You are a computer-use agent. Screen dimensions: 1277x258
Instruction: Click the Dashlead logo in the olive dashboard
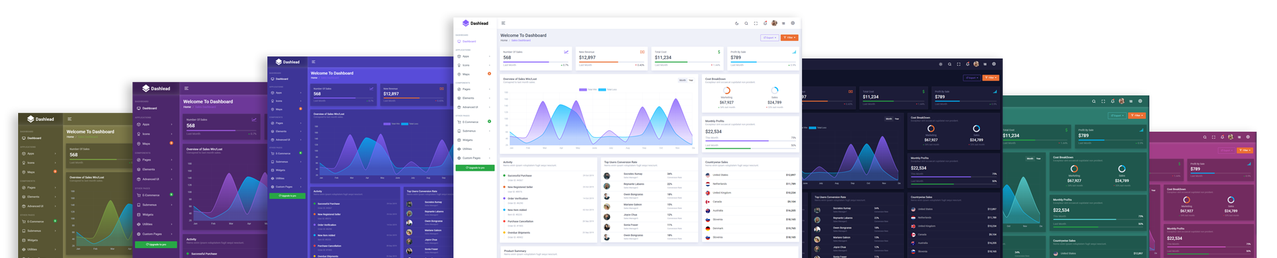[41, 119]
